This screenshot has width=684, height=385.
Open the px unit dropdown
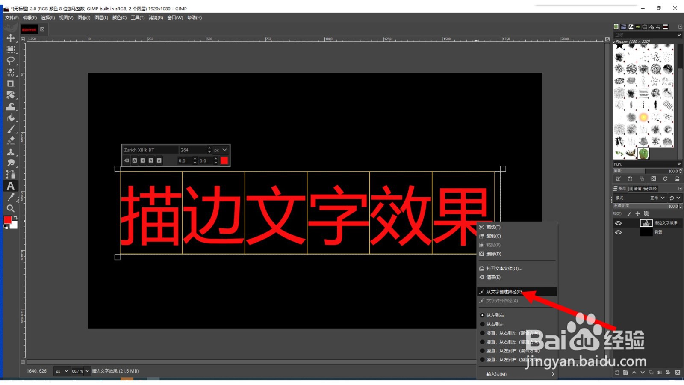pyautogui.click(x=221, y=150)
